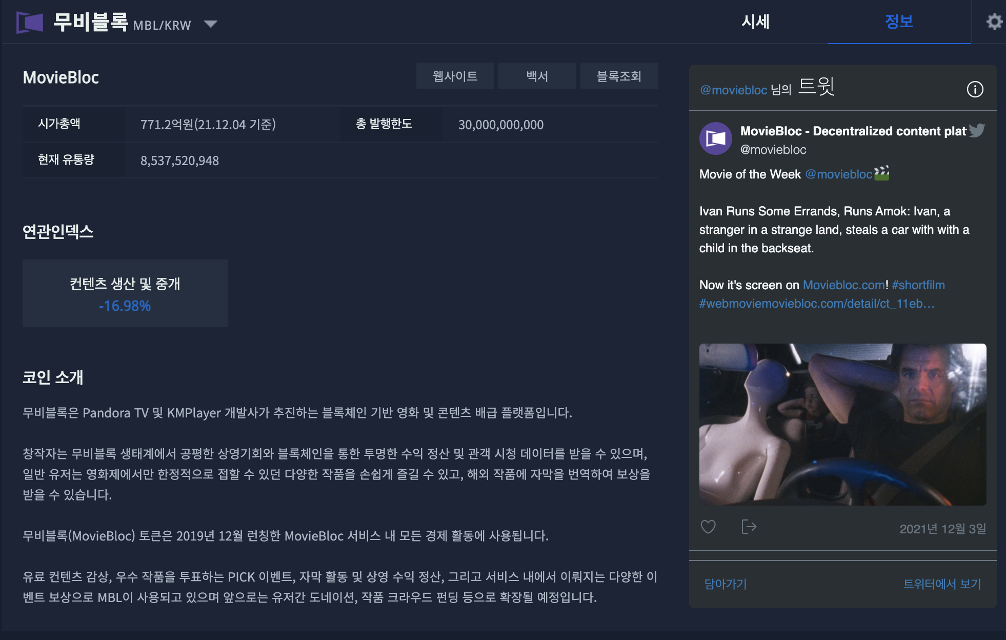
Task: Open the 웹사이트 button
Action: (x=455, y=76)
